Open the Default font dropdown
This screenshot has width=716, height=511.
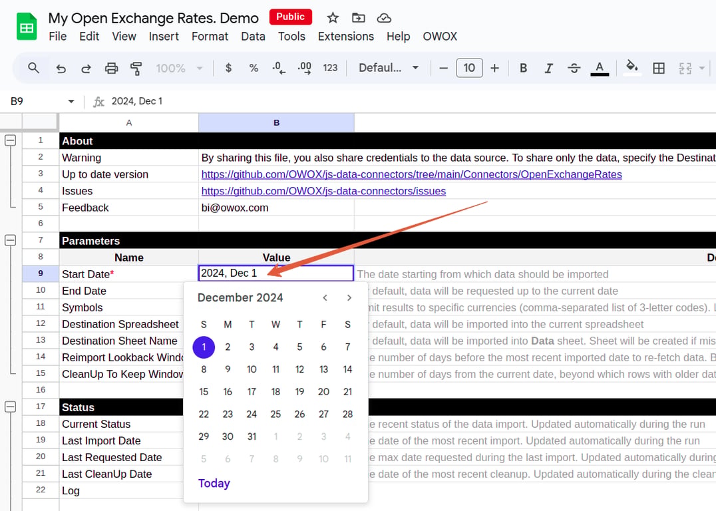point(389,68)
